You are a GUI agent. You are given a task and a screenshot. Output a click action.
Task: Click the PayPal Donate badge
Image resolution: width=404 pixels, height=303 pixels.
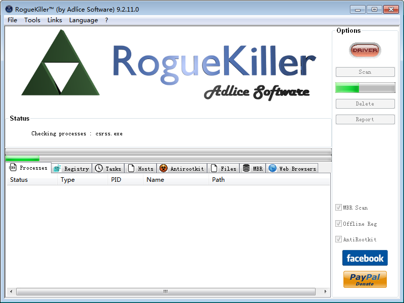[x=365, y=279]
